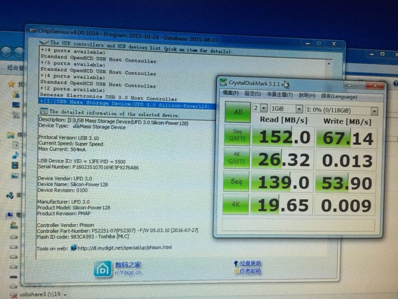The width and height of the screenshot is (398, 299).
Task: Open the Organize menu in Explorer toolbar
Action: pyautogui.click(x=15, y=68)
